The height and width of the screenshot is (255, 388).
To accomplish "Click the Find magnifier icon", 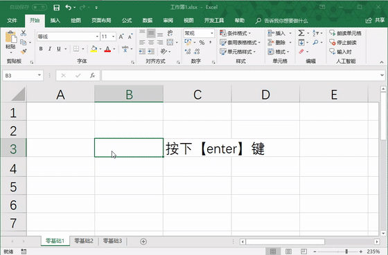I will click(x=315, y=42).
